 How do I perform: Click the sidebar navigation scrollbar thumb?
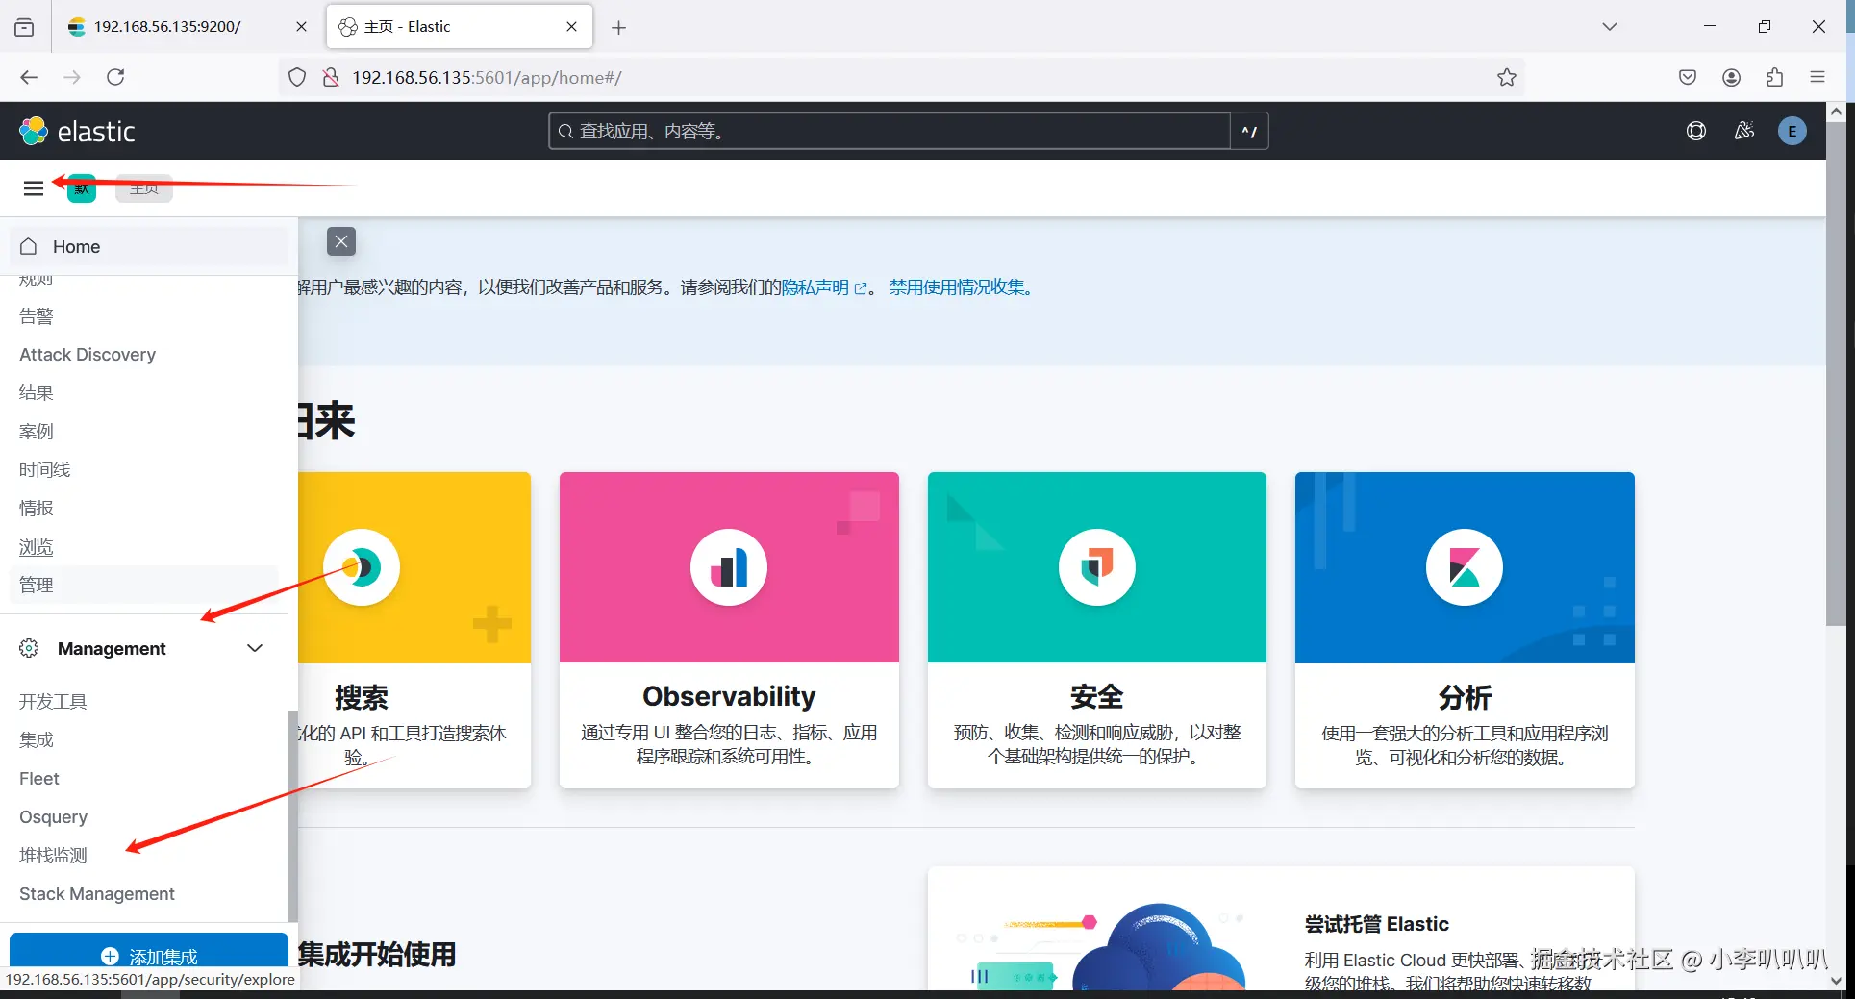coord(292,815)
